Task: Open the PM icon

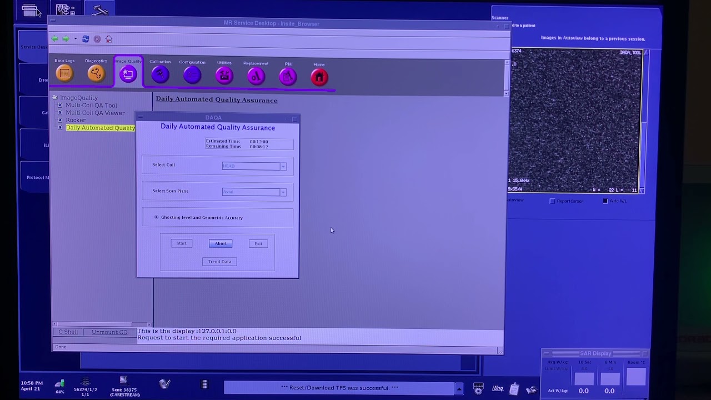Action: point(288,77)
